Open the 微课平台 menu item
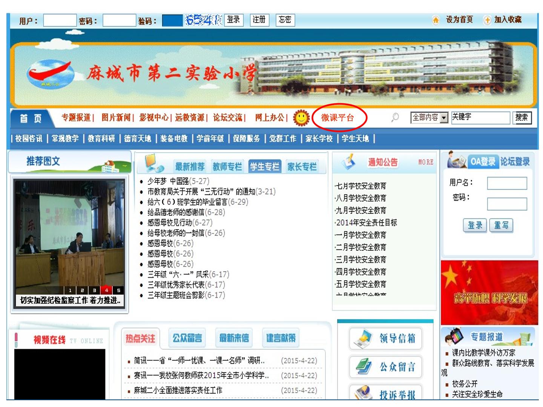543x407 pixels. point(337,118)
